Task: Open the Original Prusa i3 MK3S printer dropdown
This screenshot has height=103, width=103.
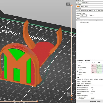Action: (x=90, y=11)
